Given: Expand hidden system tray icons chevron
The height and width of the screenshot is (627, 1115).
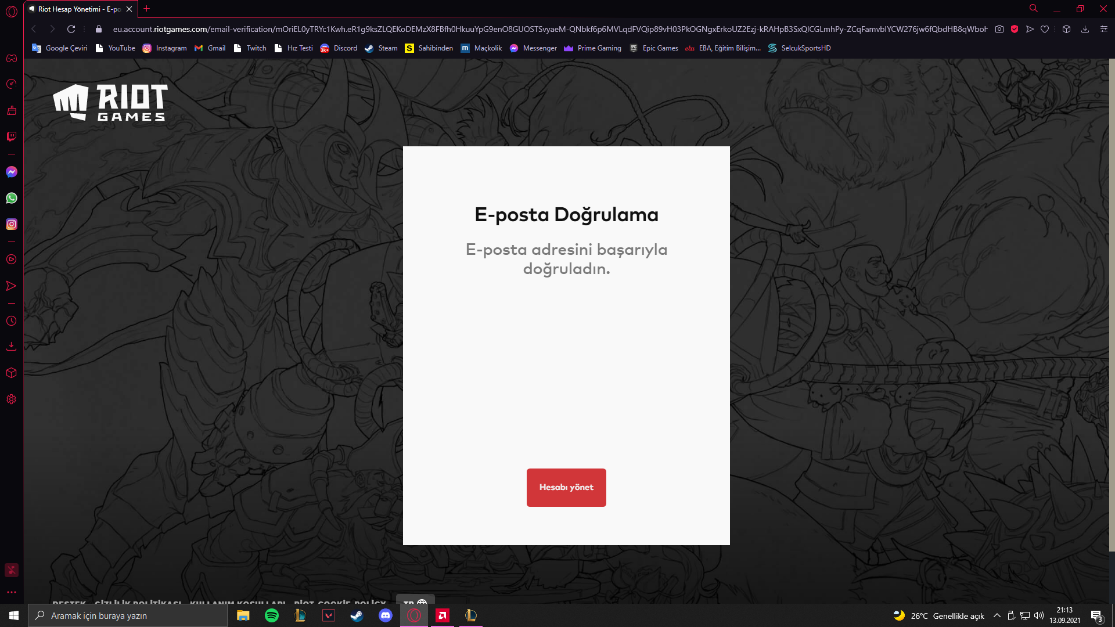Looking at the screenshot, I should click(x=997, y=615).
